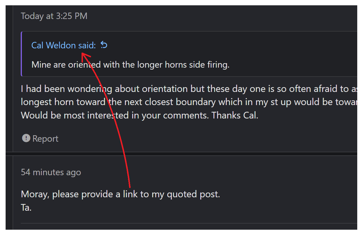Click the word "Ta." in the second post
Viewport: 362px width, 235px height.
tap(26, 208)
